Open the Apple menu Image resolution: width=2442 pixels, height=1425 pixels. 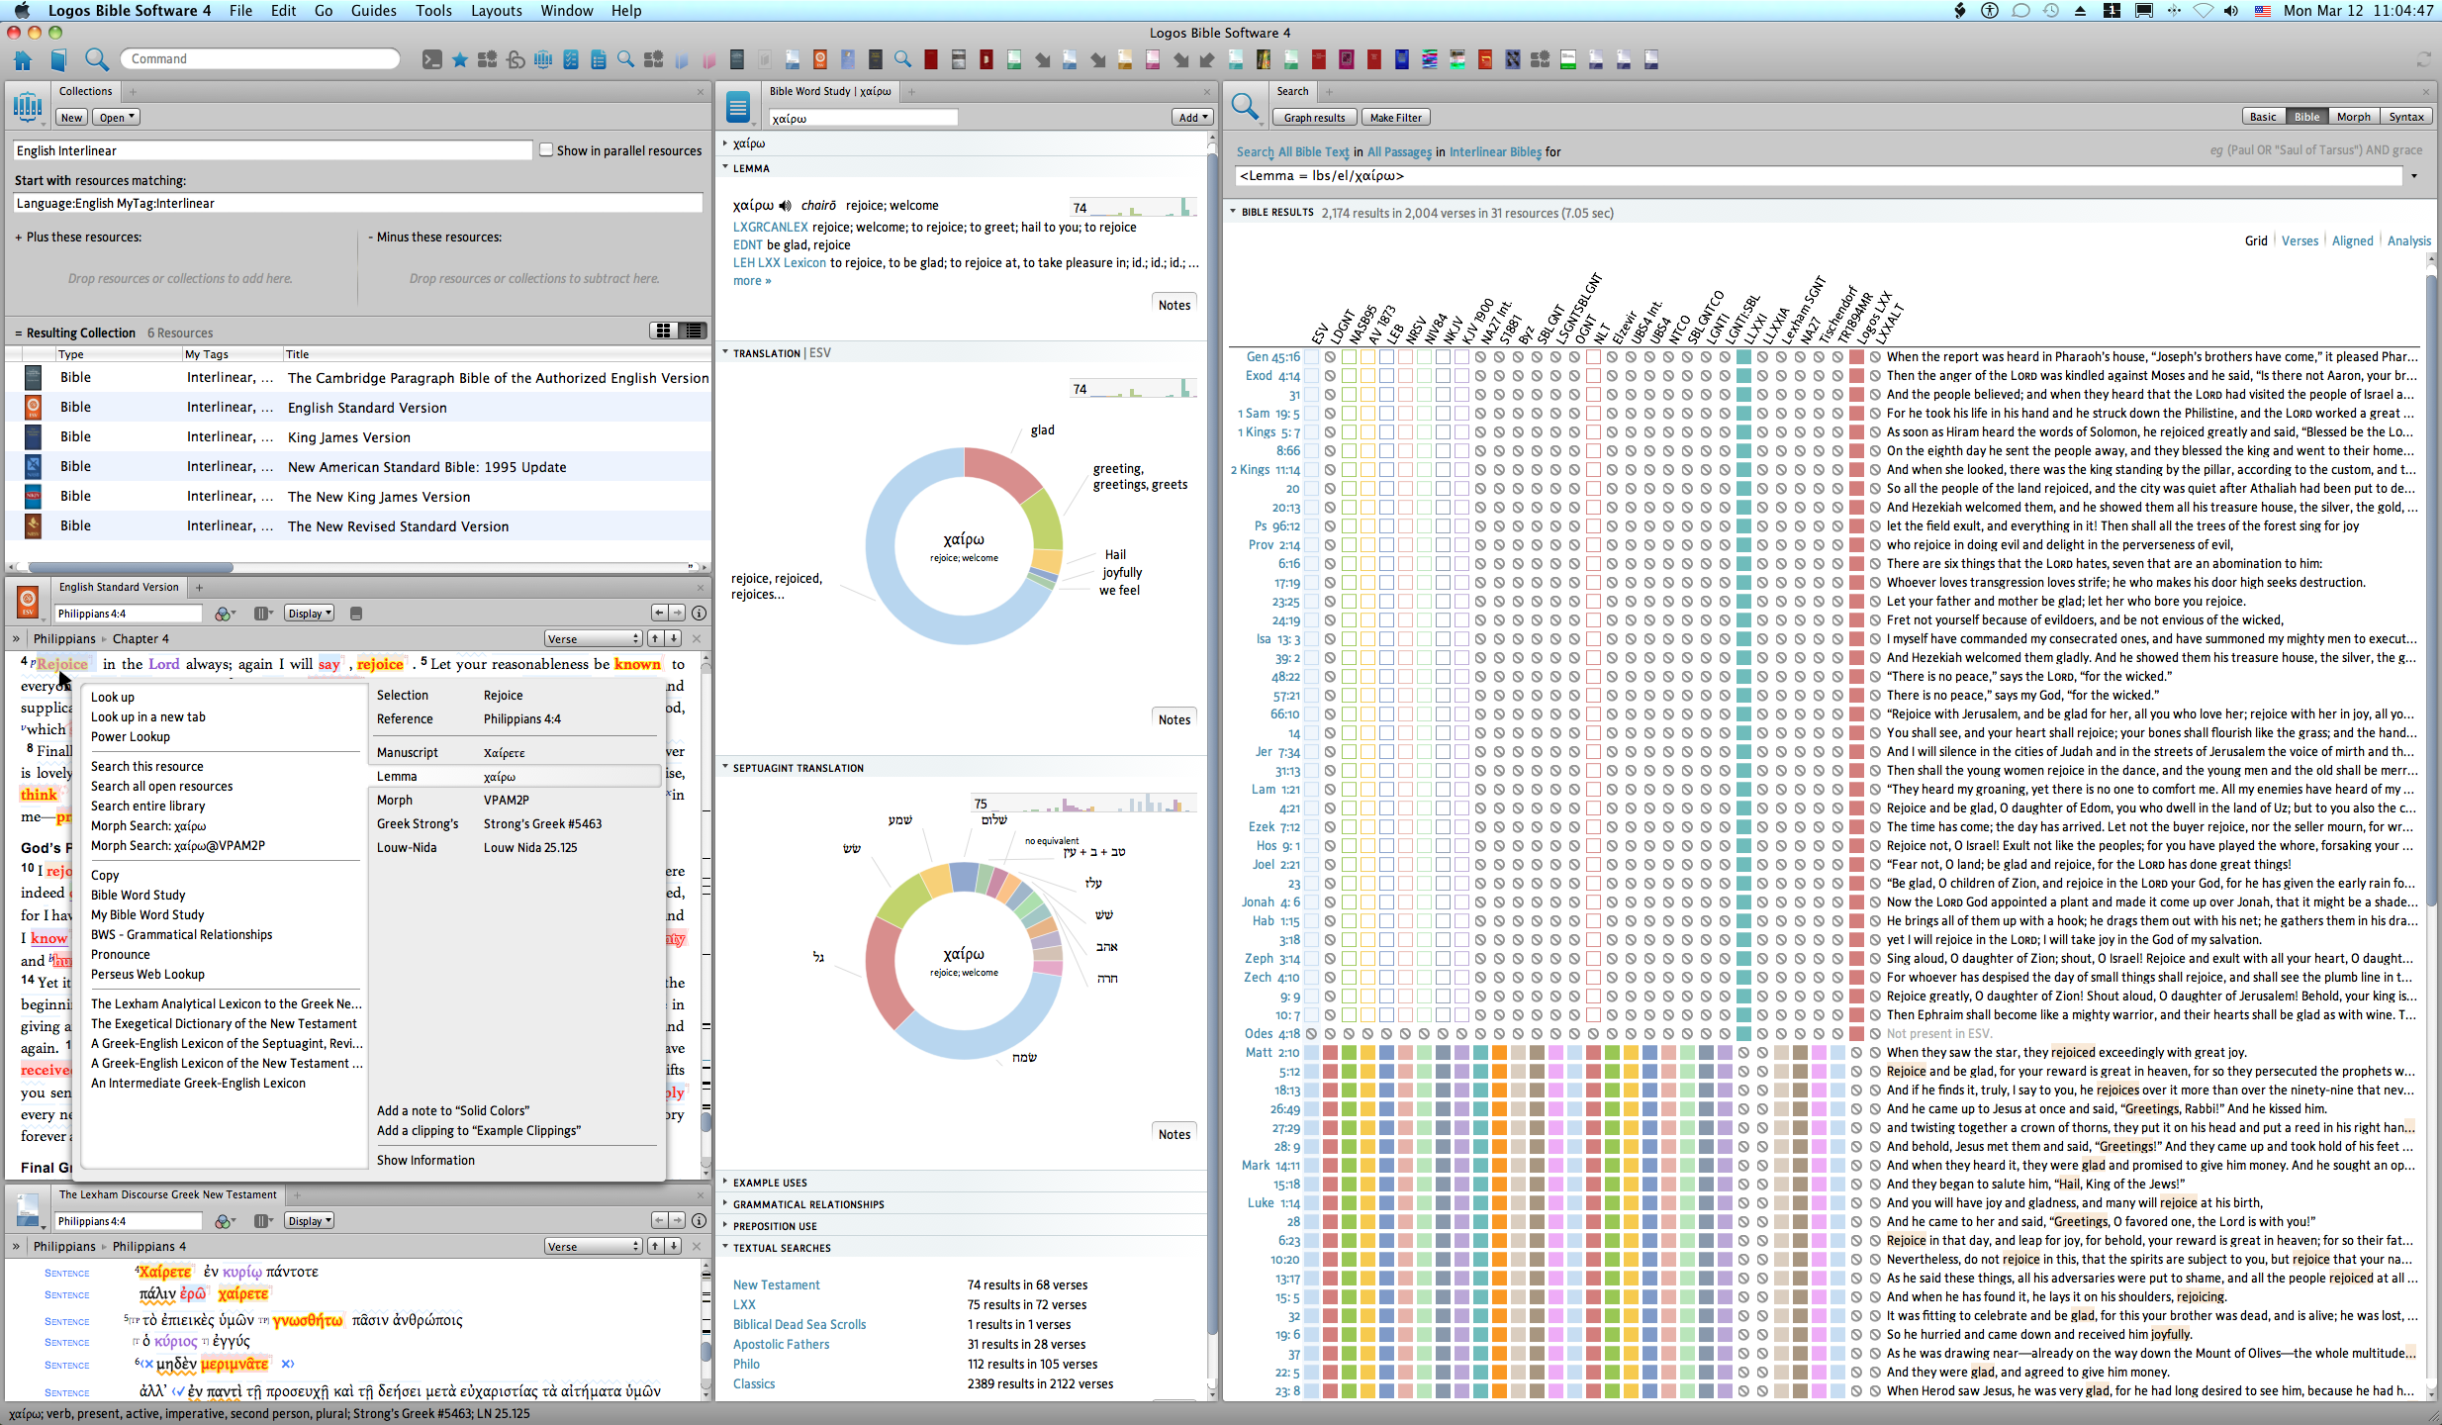click(x=22, y=11)
